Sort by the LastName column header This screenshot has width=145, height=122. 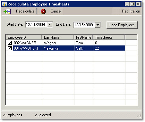pyautogui.click(x=58, y=37)
